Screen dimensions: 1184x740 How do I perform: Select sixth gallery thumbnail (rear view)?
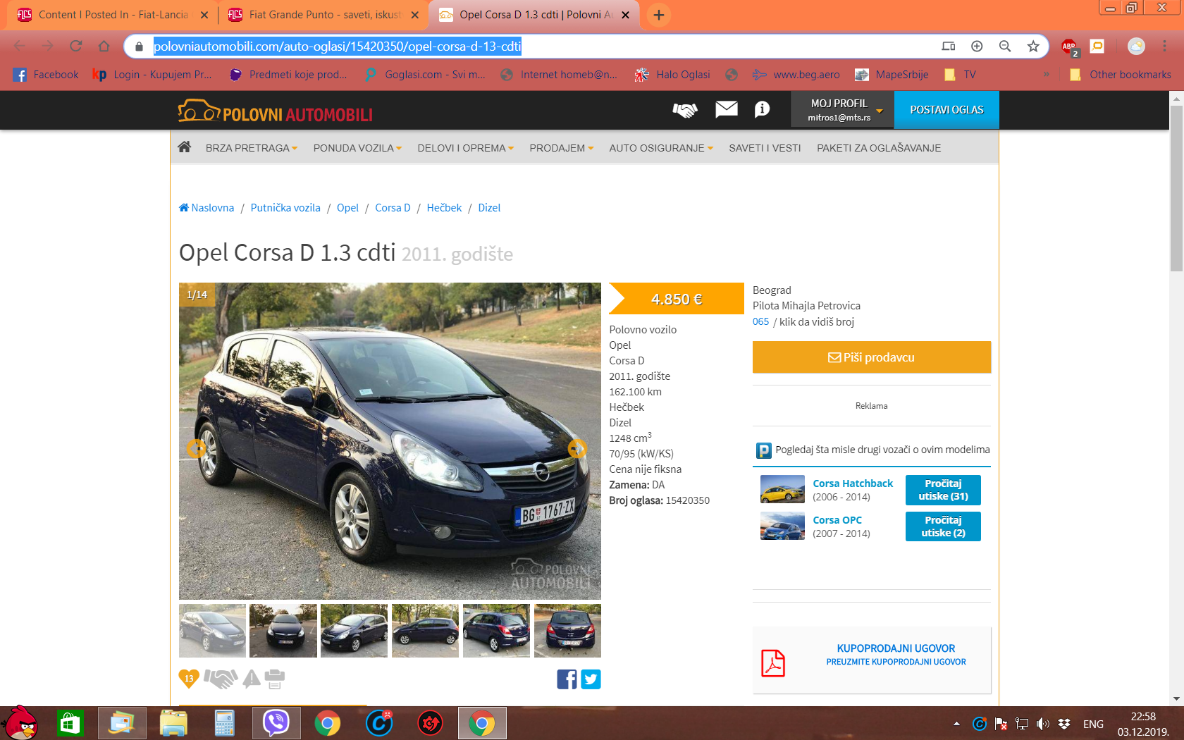[x=567, y=631]
